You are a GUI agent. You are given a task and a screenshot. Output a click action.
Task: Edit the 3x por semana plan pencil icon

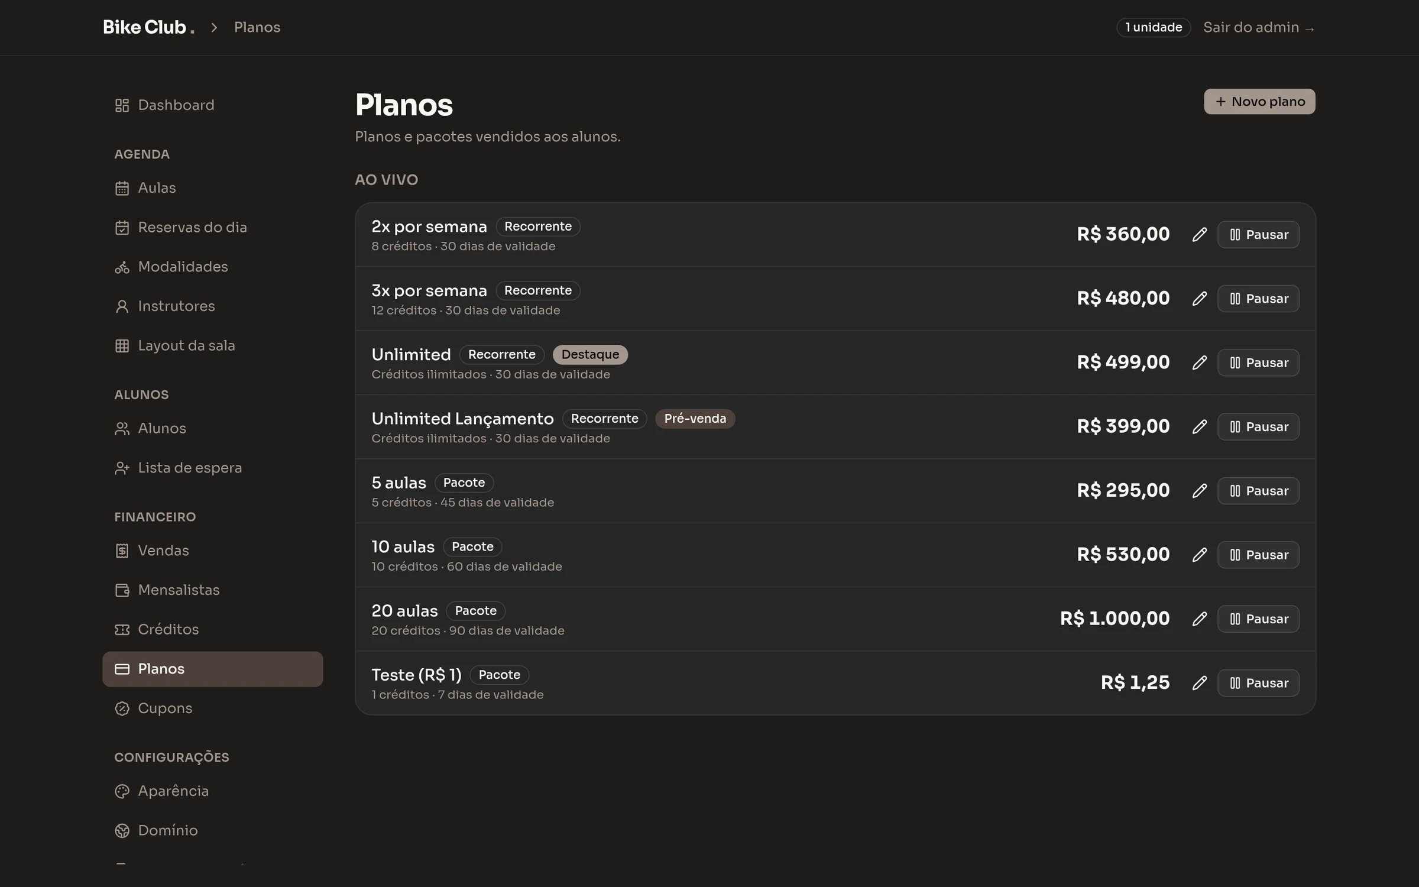point(1199,299)
